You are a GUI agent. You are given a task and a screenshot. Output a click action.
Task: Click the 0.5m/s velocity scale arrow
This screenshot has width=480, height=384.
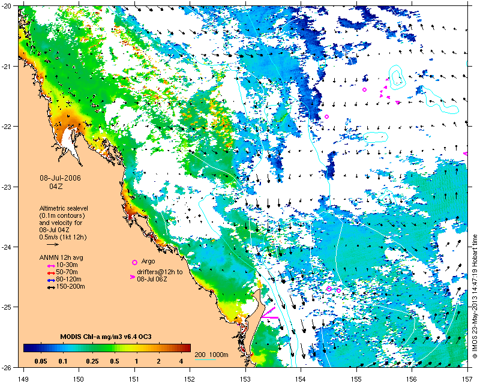click(x=53, y=244)
